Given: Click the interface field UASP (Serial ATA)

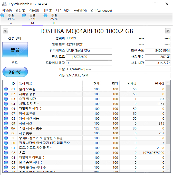Looking at the screenshot, I should (89, 51).
